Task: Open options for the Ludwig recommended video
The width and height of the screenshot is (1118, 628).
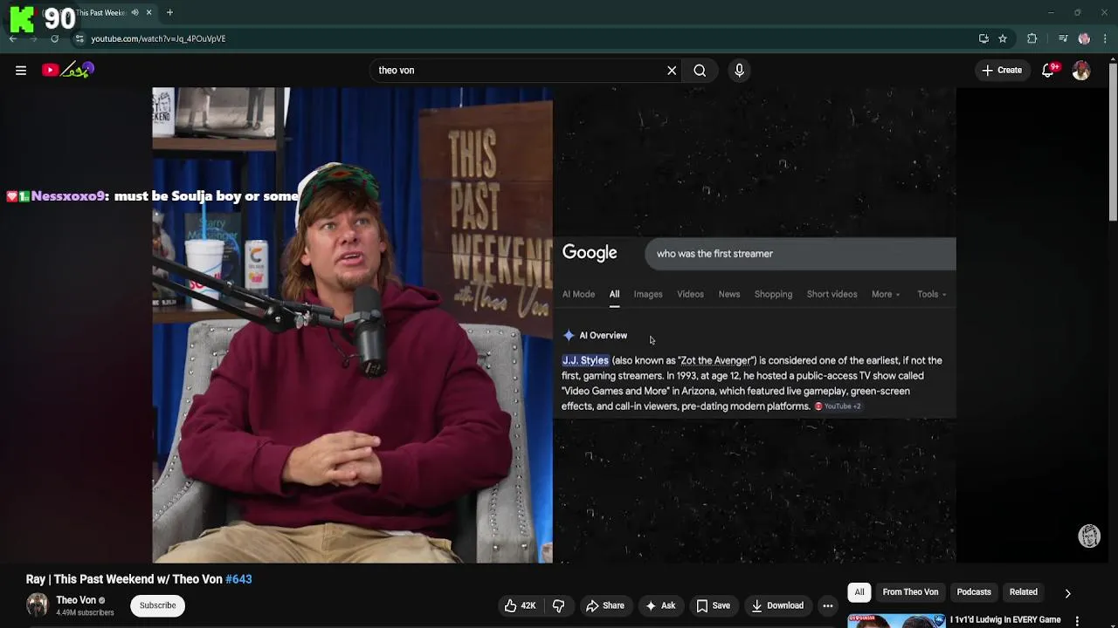Action: pos(1077,621)
